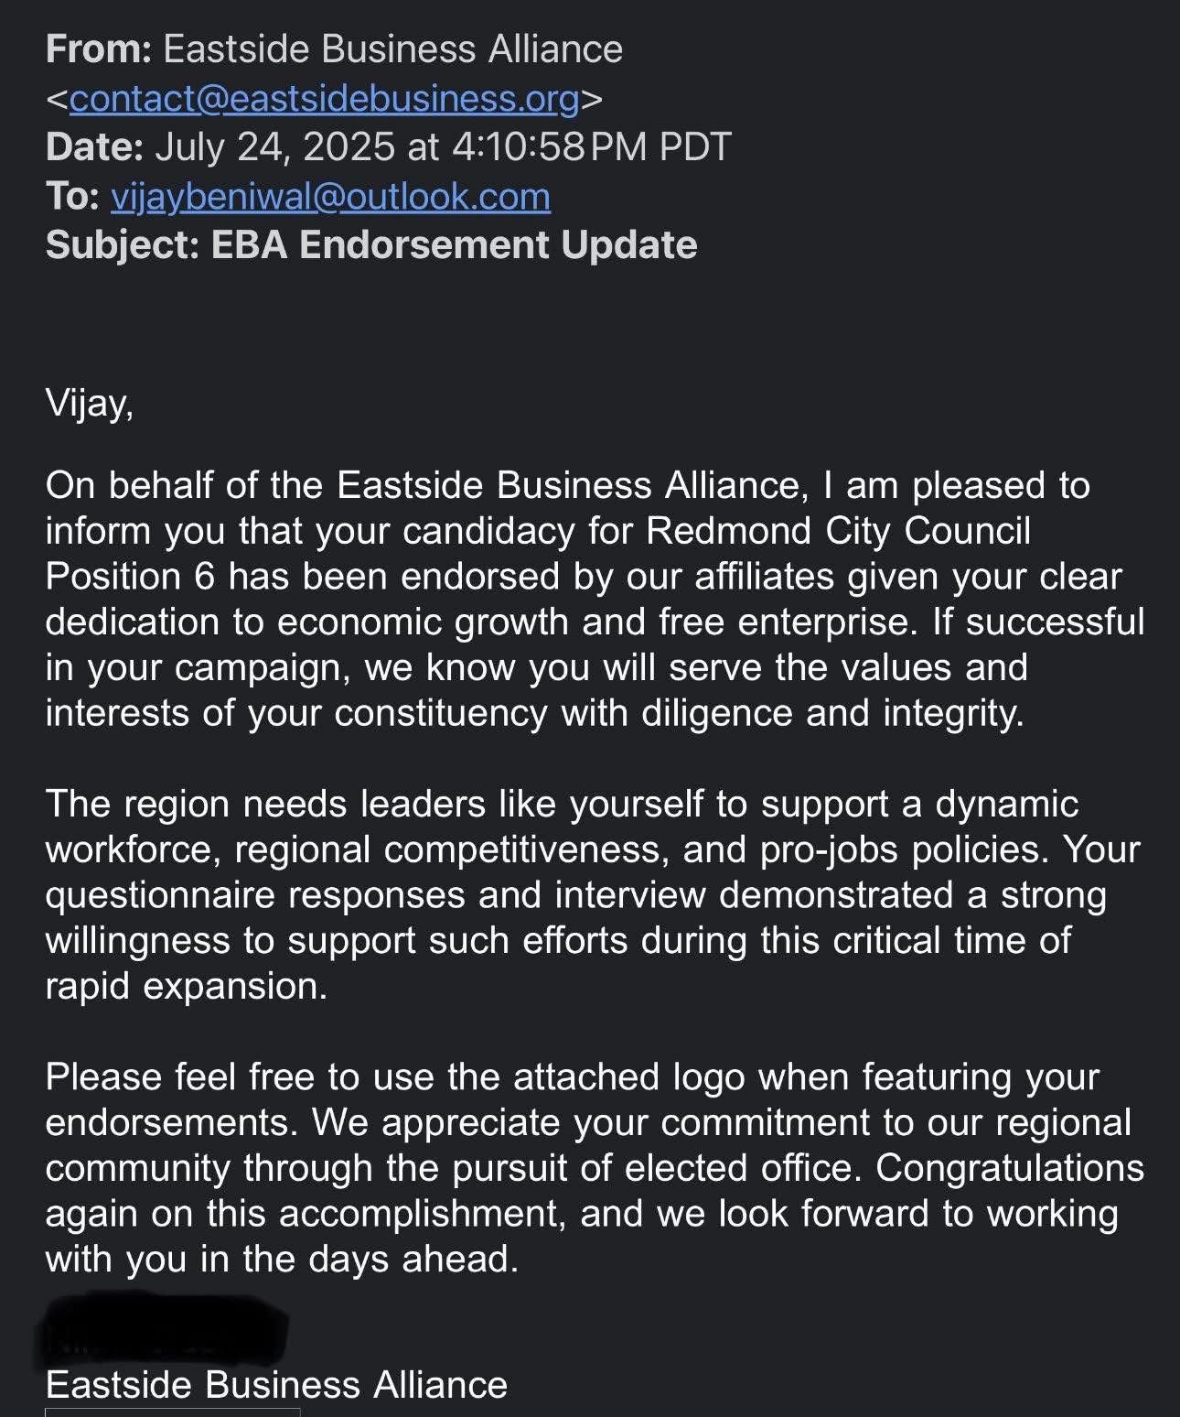Click the 'From:' header label
The width and height of the screenshot is (1180, 1417).
tap(99, 49)
